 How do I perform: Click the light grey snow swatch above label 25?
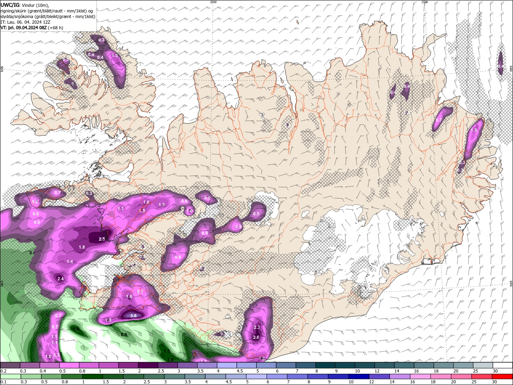coord(483,365)
